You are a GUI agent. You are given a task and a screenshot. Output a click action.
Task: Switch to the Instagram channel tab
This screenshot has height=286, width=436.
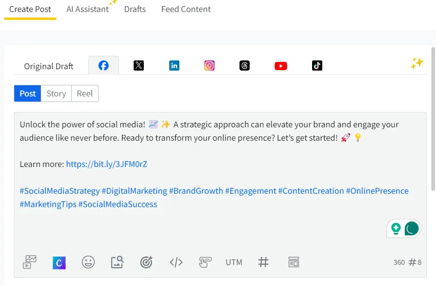pyautogui.click(x=209, y=66)
